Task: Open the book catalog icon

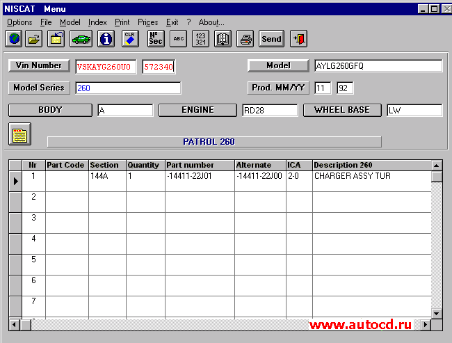Action: (223, 39)
